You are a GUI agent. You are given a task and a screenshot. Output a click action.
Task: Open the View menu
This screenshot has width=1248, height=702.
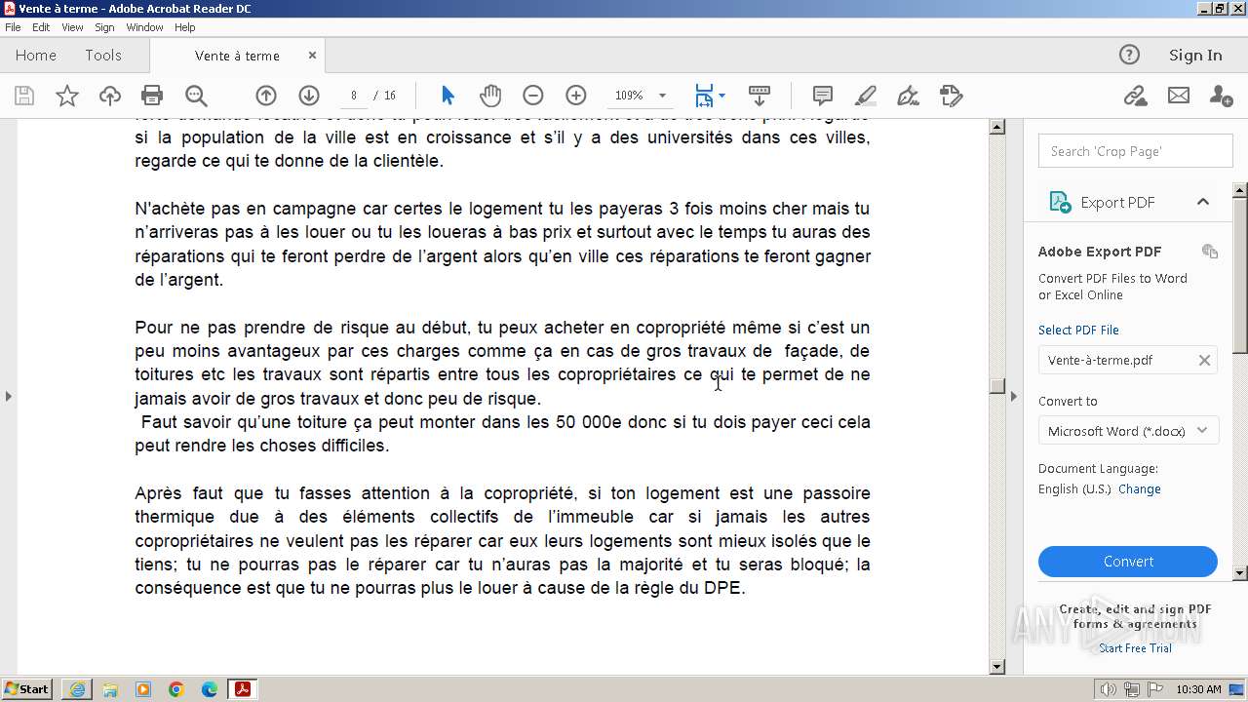click(72, 27)
